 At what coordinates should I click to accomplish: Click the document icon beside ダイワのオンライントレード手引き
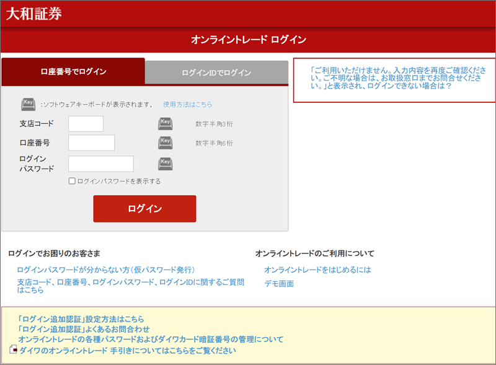[13, 349]
